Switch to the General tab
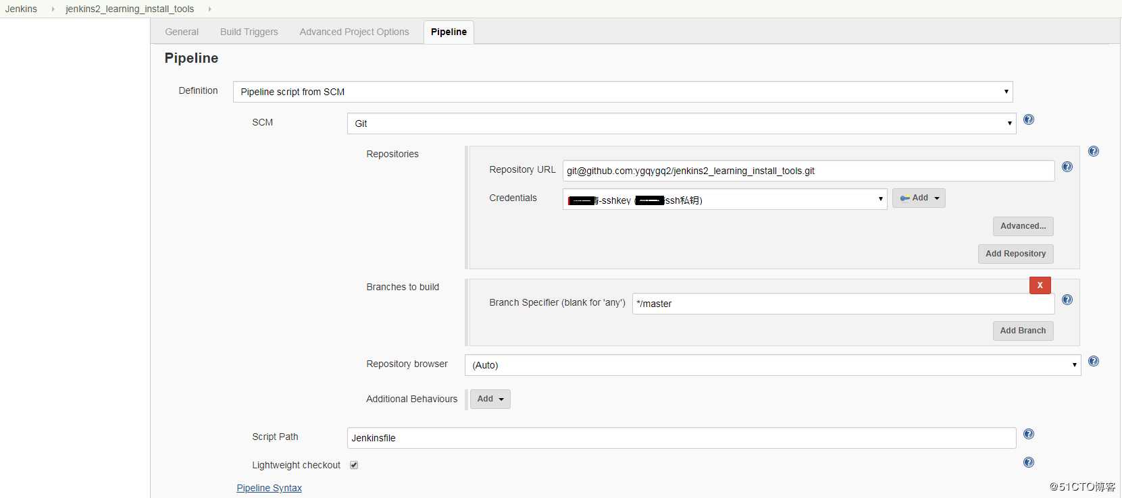 point(182,32)
